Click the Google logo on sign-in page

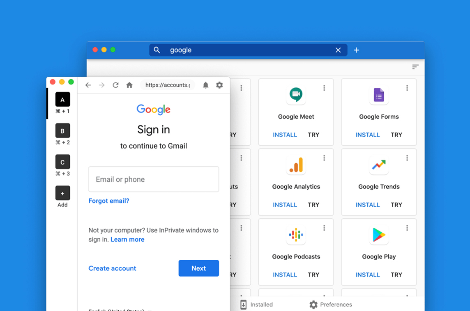(154, 110)
